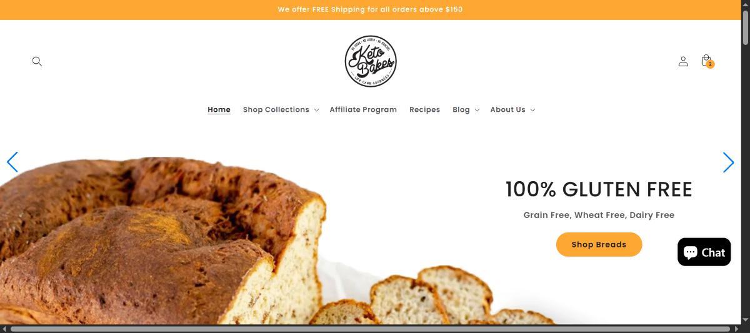Expand the About Us dropdown

[512, 110]
